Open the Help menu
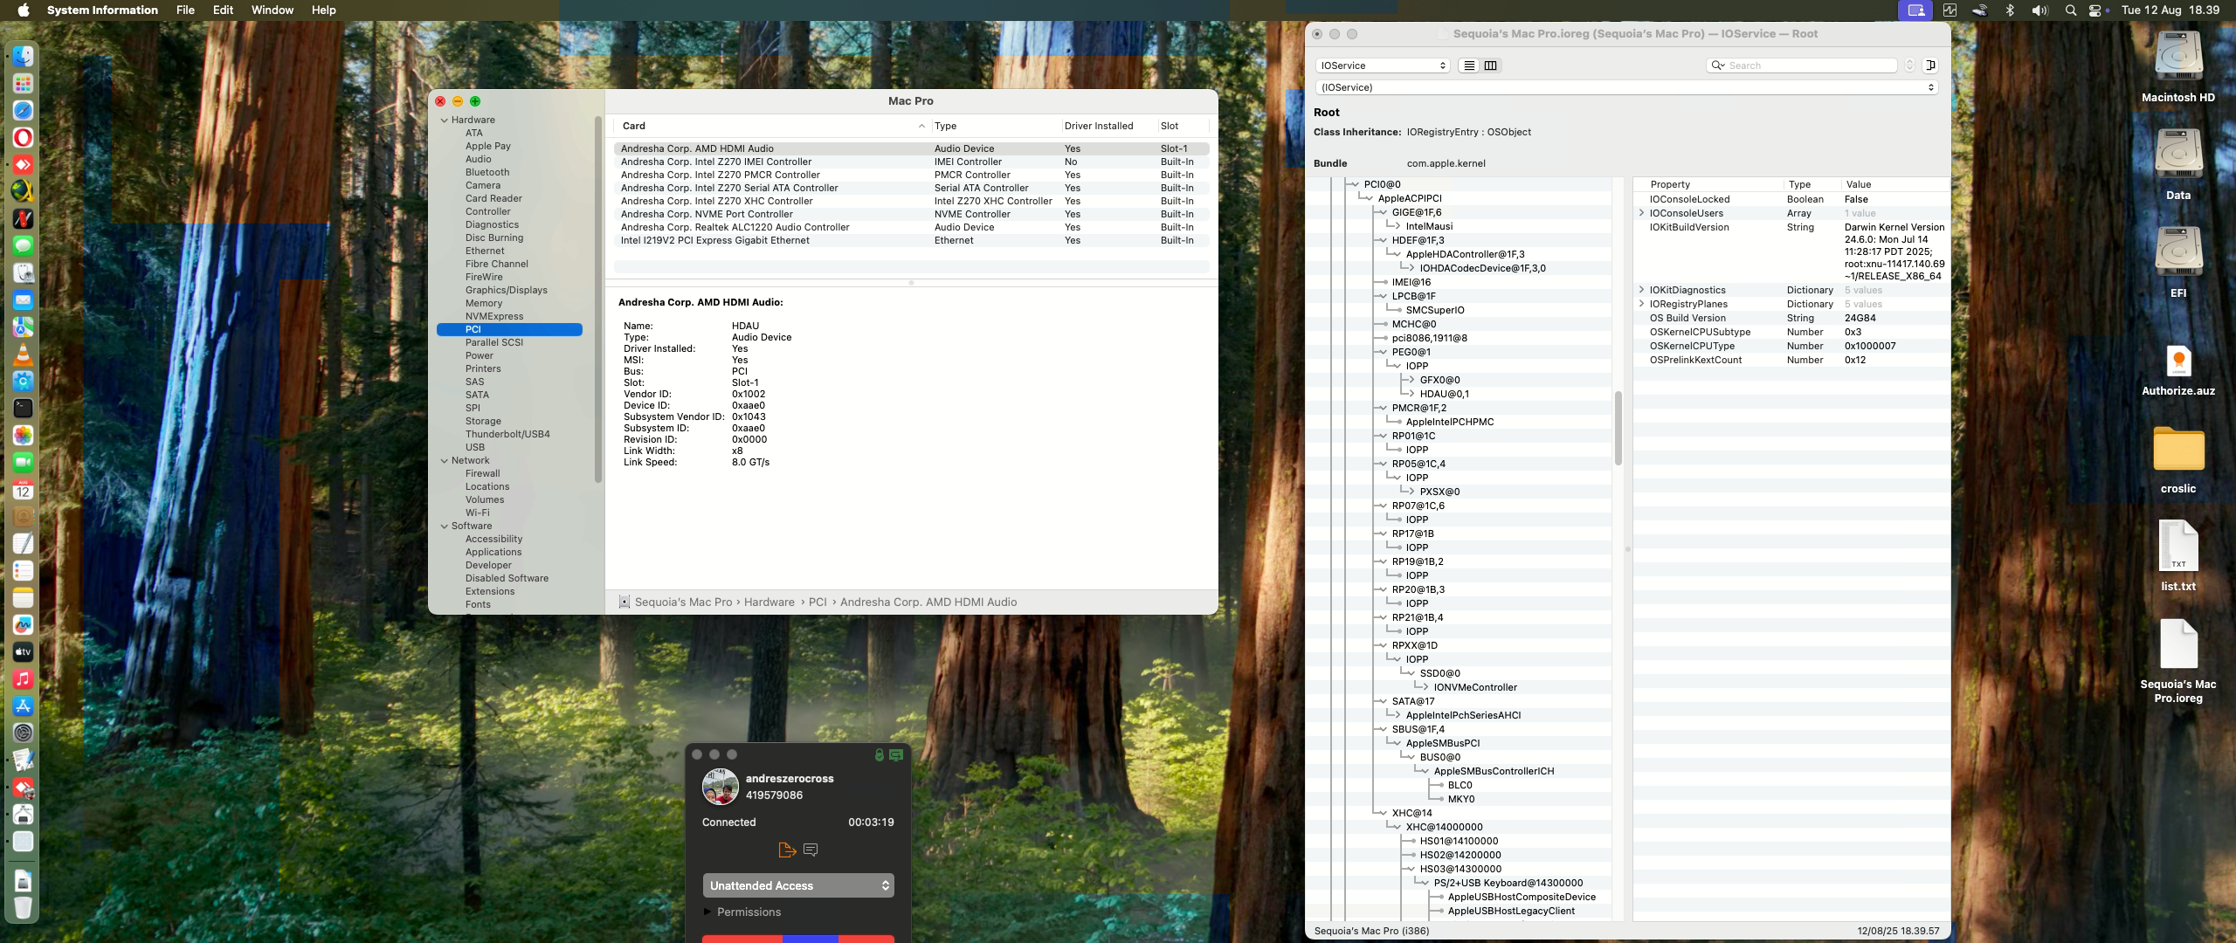The image size is (2236, 943). 323,10
